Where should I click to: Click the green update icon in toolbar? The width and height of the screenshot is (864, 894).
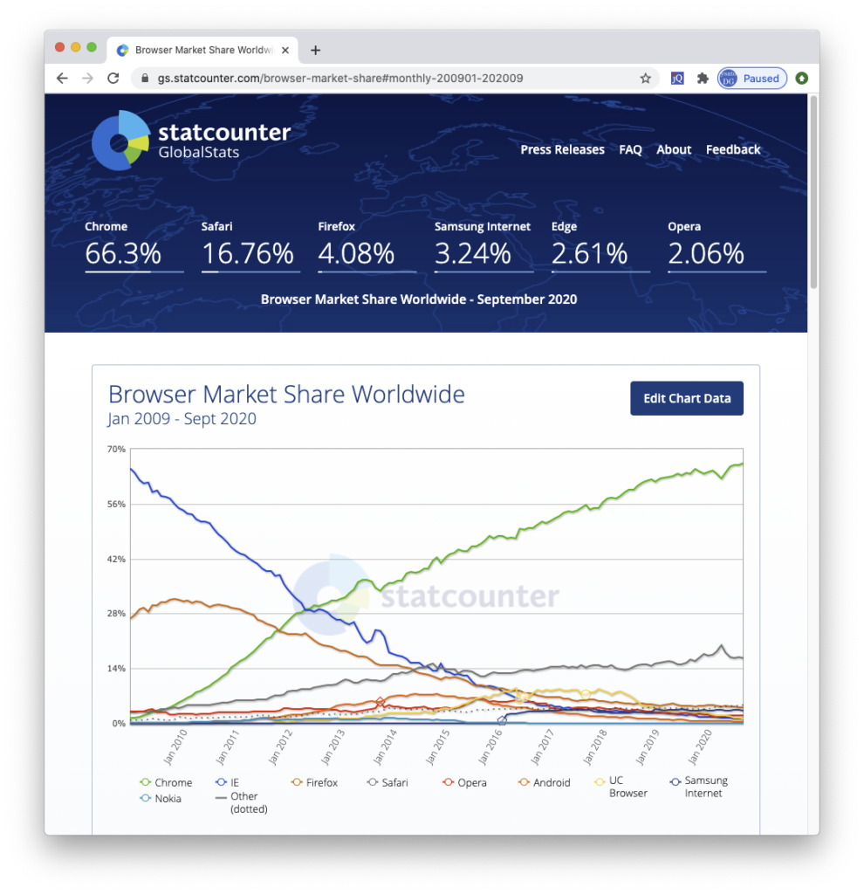801,79
